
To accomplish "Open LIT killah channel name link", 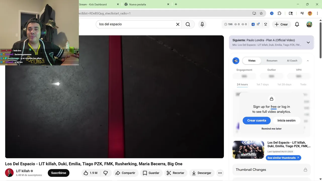I will [x=23, y=171].
